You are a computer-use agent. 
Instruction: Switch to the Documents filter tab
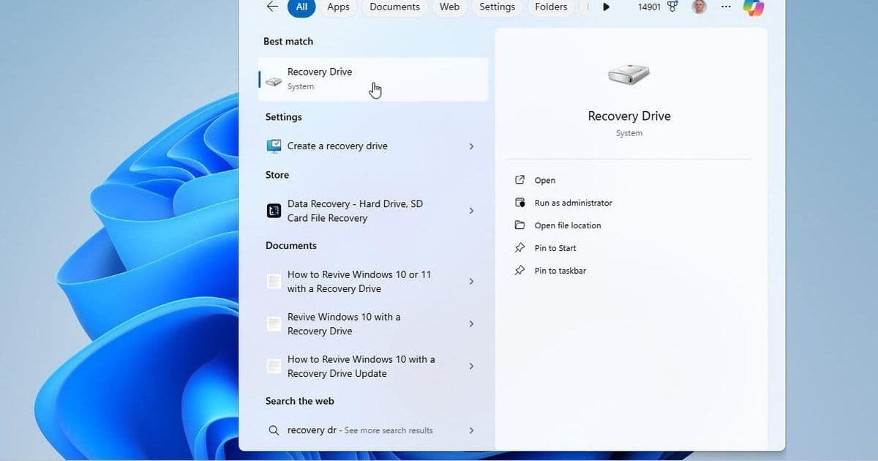pyautogui.click(x=394, y=7)
